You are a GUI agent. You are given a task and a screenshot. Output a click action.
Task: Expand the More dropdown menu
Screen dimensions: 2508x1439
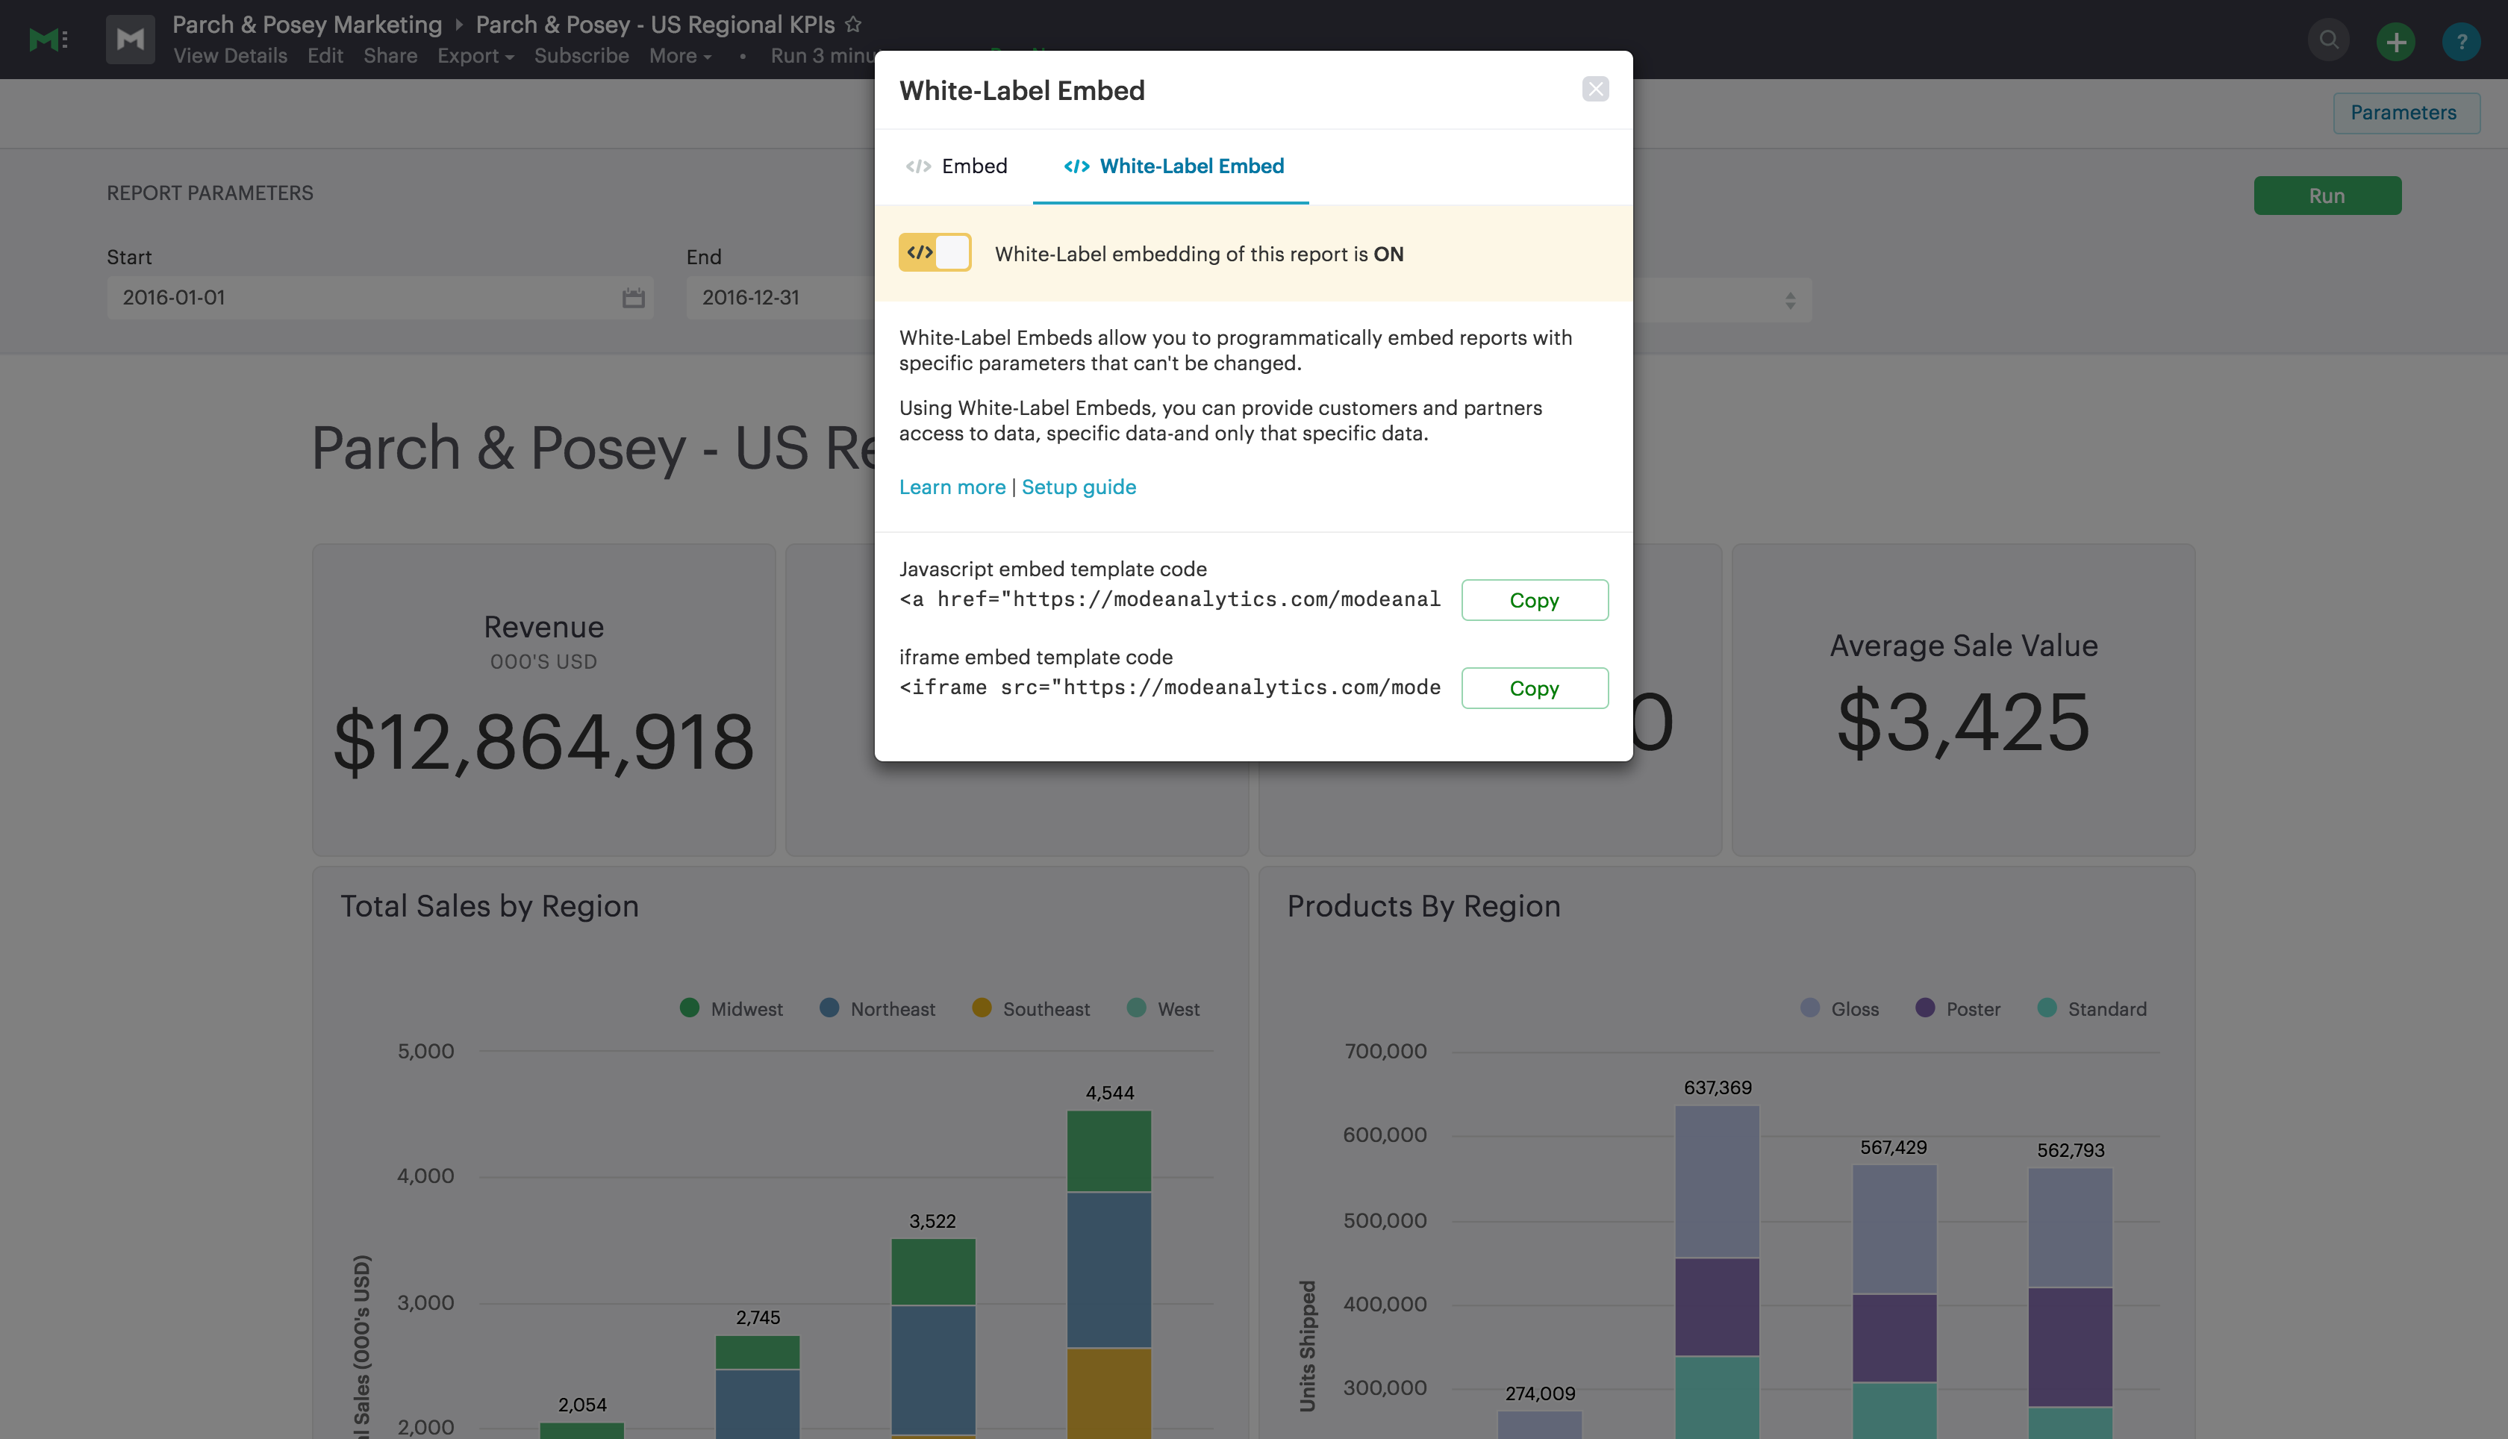click(x=680, y=55)
